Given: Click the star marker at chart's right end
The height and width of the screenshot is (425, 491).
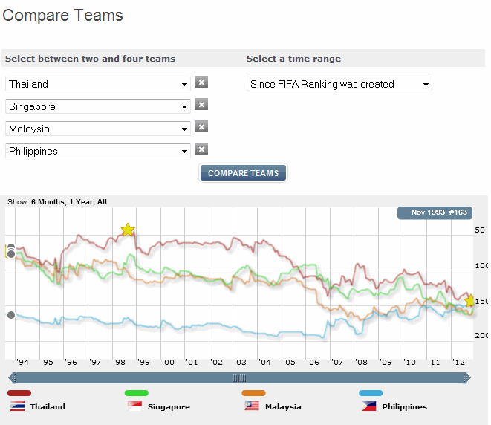Looking at the screenshot, I should [x=469, y=301].
